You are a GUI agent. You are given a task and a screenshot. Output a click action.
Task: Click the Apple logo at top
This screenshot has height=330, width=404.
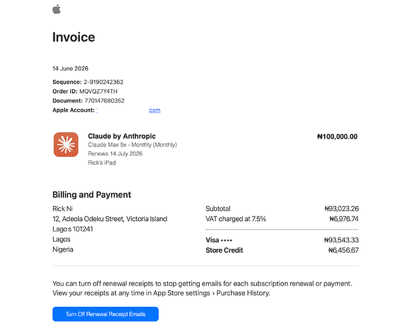coord(57,9)
